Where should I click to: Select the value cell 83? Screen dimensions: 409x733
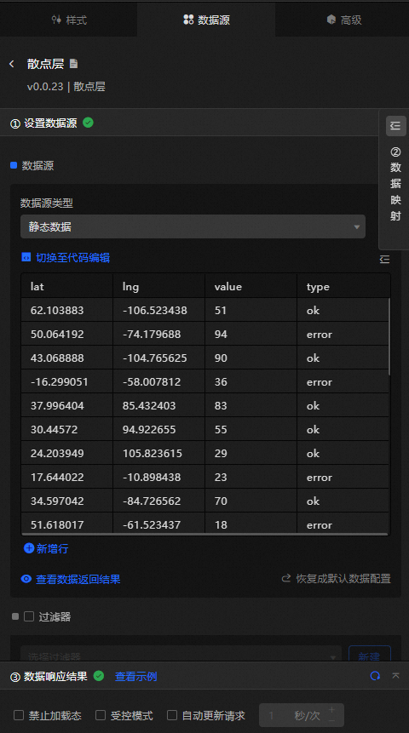(251, 405)
